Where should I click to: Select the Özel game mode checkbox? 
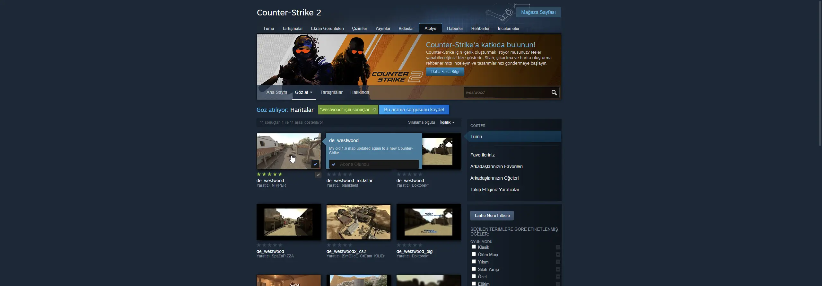click(474, 276)
